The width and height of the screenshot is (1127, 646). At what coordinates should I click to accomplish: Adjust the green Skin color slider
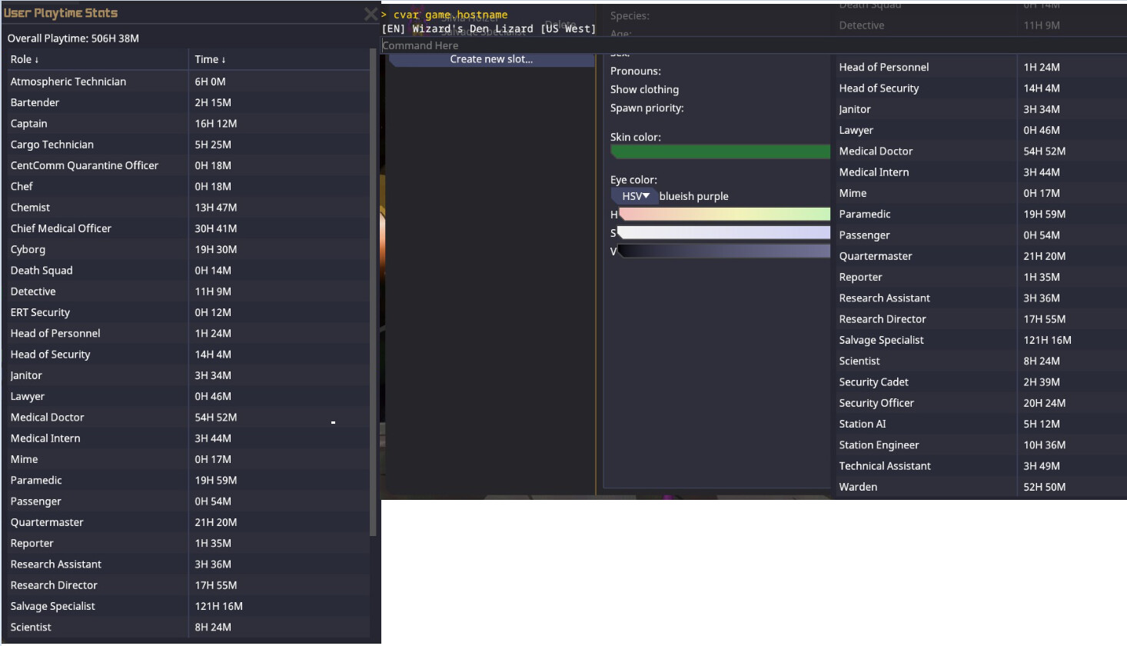[x=720, y=152]
